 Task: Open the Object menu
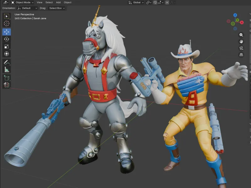(67, 3)
